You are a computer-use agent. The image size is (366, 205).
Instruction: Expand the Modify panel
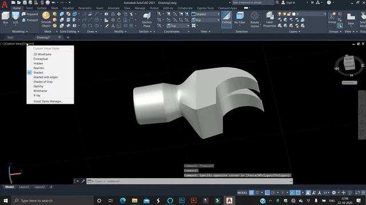pyautogui.click(x=121, y=31)
